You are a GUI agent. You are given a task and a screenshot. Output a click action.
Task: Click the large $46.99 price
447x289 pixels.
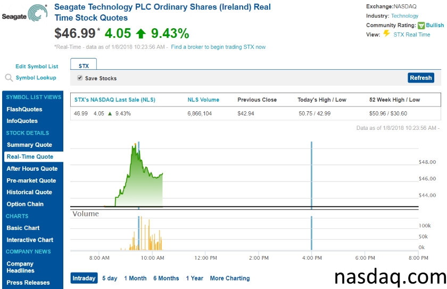(75, 34)
